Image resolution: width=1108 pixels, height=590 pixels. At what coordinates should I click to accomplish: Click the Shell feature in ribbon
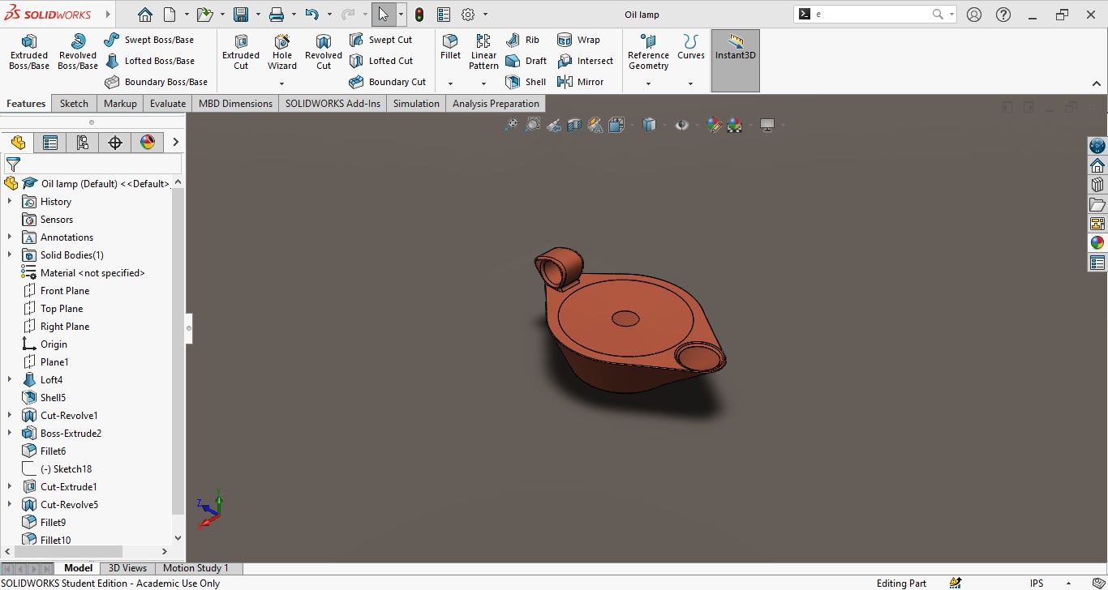click(526, 82)
